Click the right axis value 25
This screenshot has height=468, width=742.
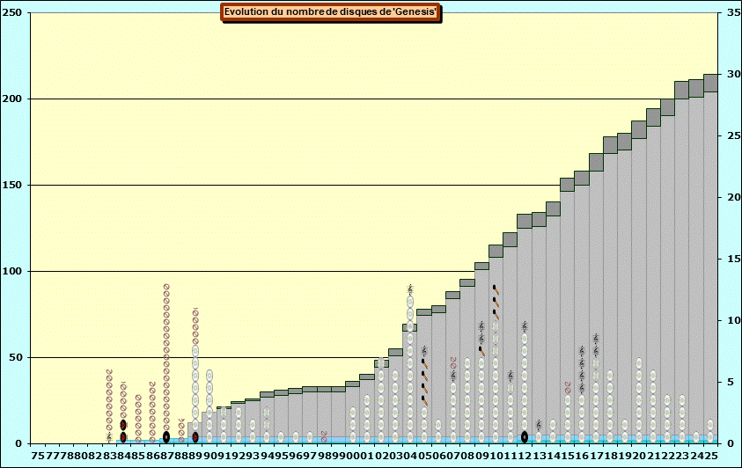pyautogui.click(x=734, y=135)
